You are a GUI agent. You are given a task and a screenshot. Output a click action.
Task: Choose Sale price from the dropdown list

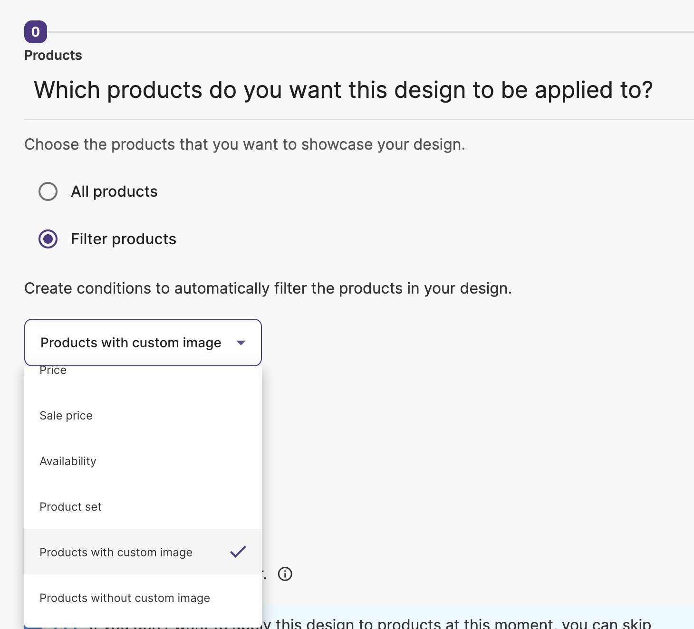pyautogui.click(x=66, y=416)
